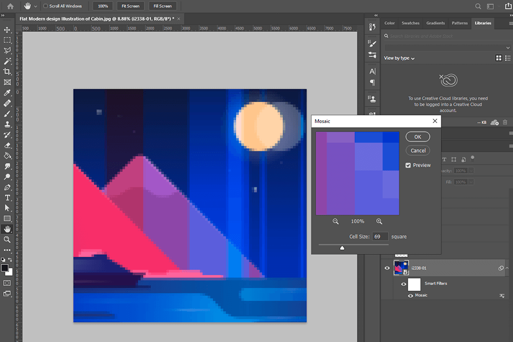Select the Zoom tool in toolbar
Viewport: 513px width, 342px height.
coord(7,239)
